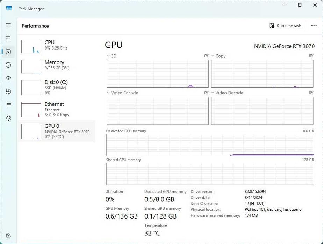This screenshot has height=244, width=323.
Task: Open the three-dot more options menu
Action: pos(314,26)
